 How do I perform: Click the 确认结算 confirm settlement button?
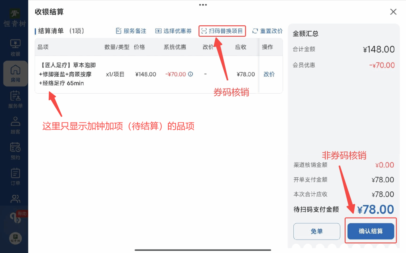tap(371, 231)
